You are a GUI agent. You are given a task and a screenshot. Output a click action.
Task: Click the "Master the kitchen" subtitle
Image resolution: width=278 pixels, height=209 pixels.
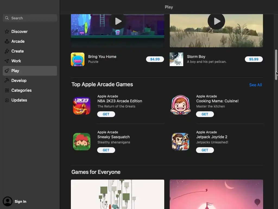pyautogui.click(x=210, y=106)
